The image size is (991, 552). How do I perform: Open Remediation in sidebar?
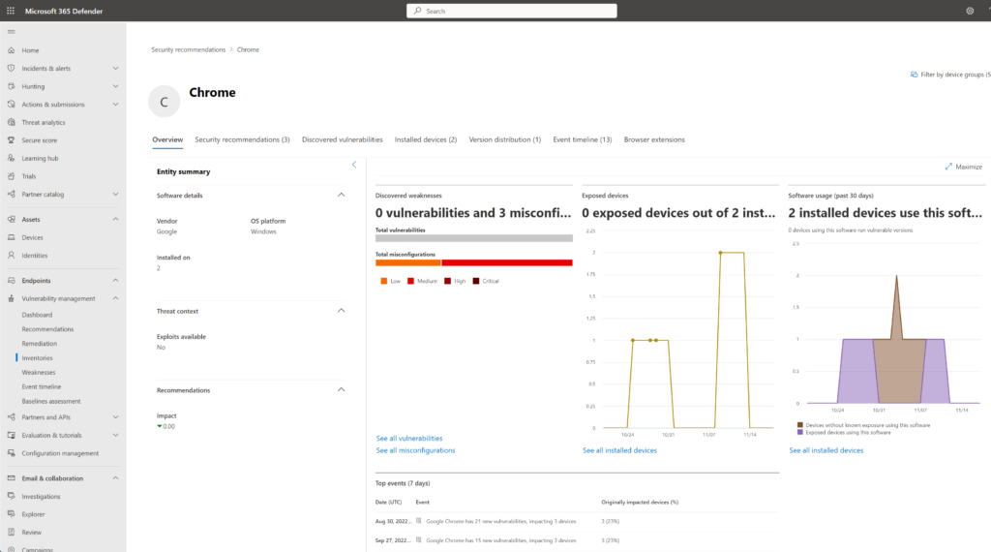(39, 344)
